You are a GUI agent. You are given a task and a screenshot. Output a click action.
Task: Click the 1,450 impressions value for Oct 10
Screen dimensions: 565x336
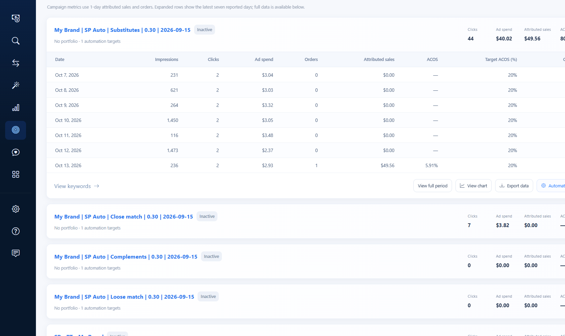(x=172, y=120)
